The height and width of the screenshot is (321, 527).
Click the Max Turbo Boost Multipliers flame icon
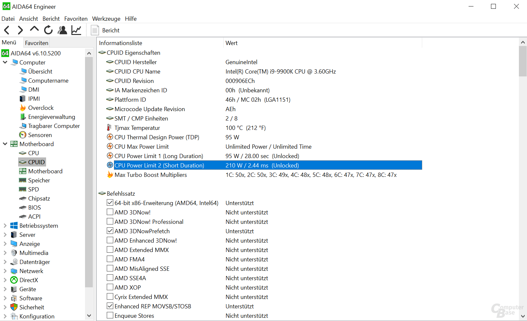110,175
